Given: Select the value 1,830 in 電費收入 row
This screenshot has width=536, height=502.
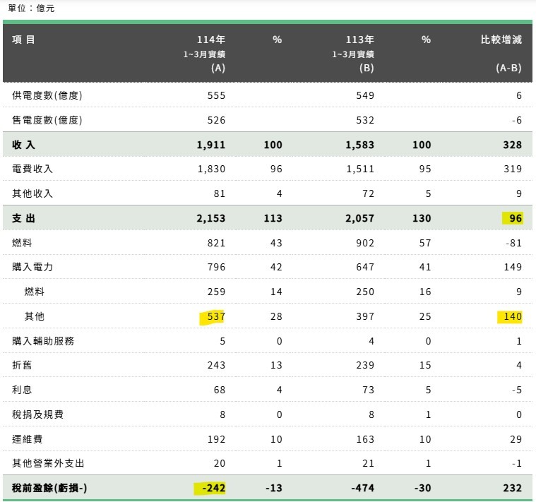Looking at the screenshot, I should [211, 169].
